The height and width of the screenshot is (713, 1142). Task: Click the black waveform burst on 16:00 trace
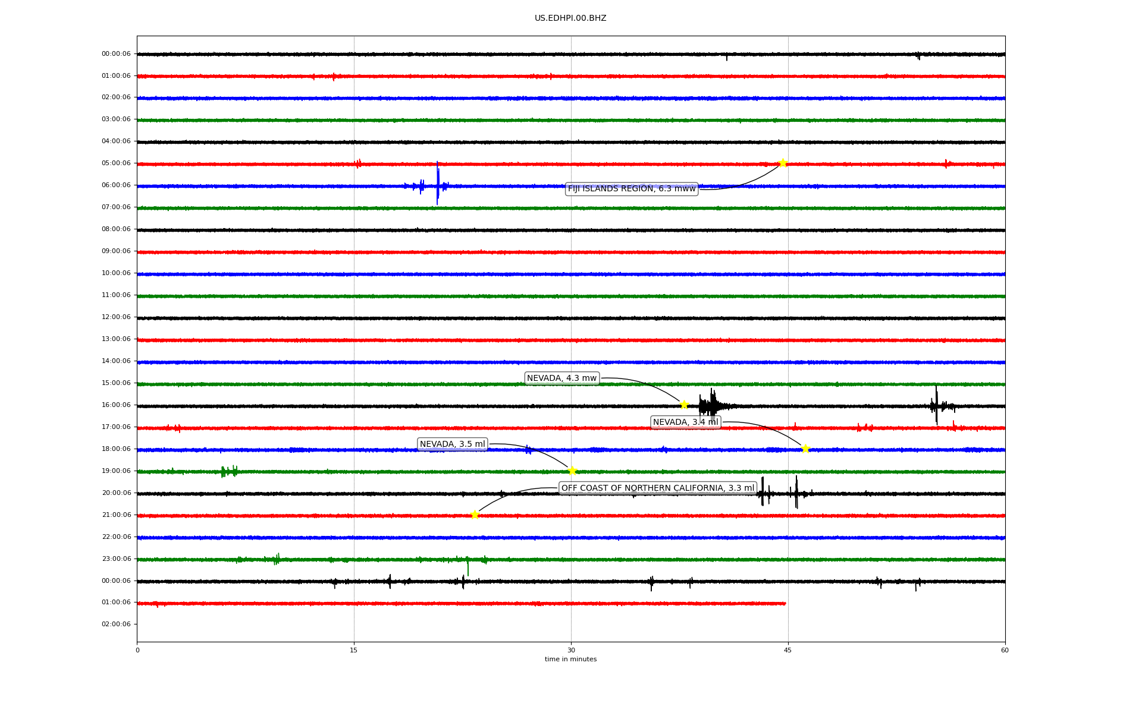[x=711, y=406]
